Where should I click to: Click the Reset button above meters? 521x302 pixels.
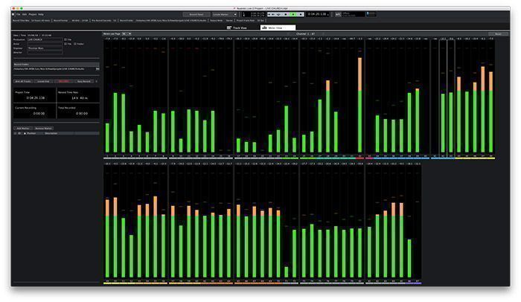tap(498, 34)
